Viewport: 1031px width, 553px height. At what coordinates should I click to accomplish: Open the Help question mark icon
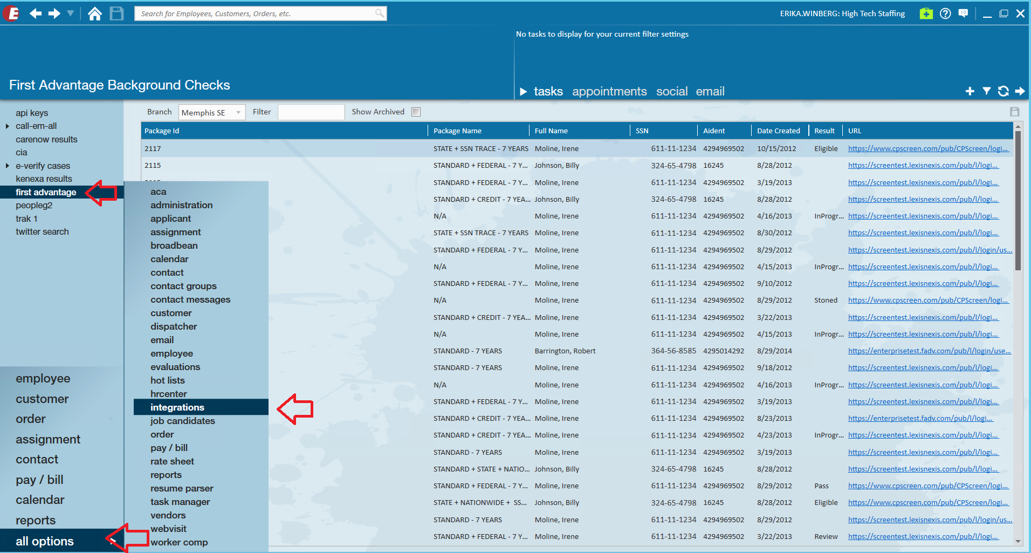click(x=945, y=13)
